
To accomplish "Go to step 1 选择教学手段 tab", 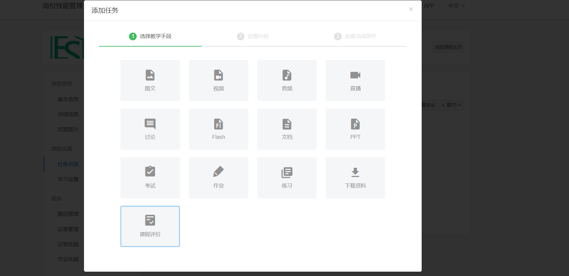I will (x=150, y=36).
